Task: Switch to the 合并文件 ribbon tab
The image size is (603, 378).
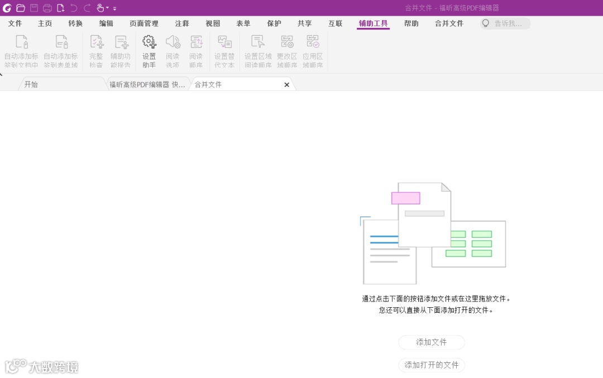Action: tap(449, 23)
